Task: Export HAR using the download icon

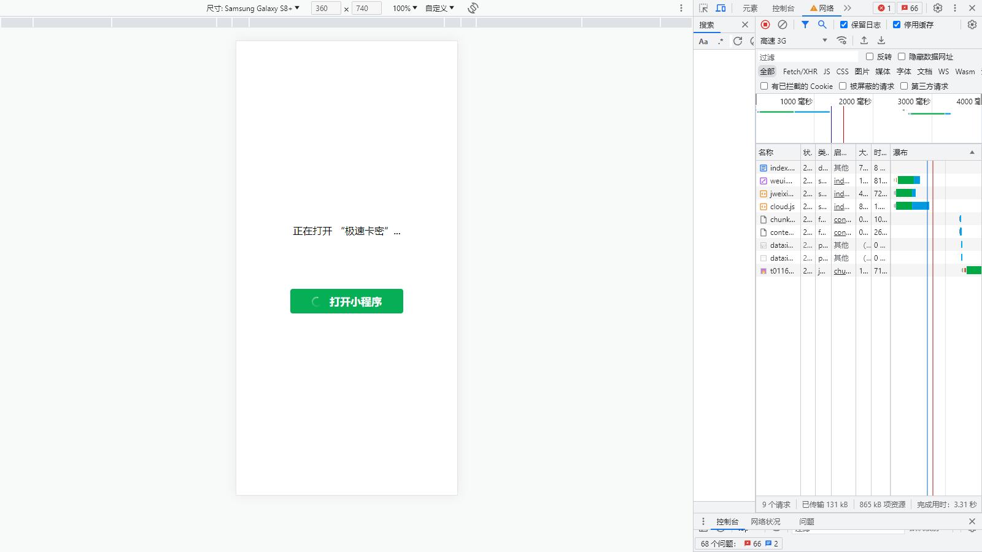Action: tap(881, 40)
